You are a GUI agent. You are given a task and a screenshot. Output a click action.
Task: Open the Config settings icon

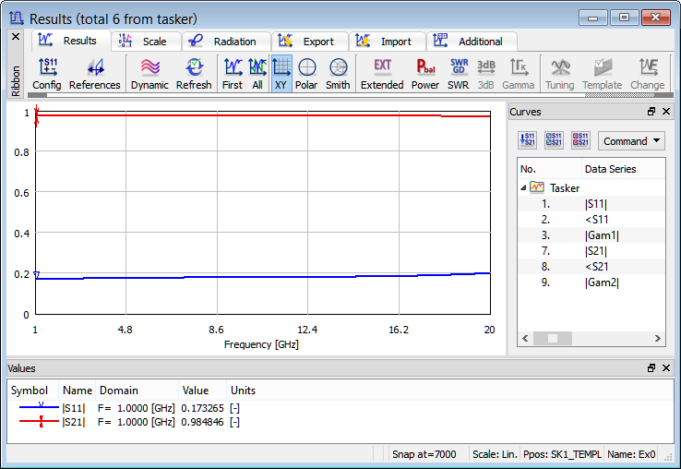[46, 73]
